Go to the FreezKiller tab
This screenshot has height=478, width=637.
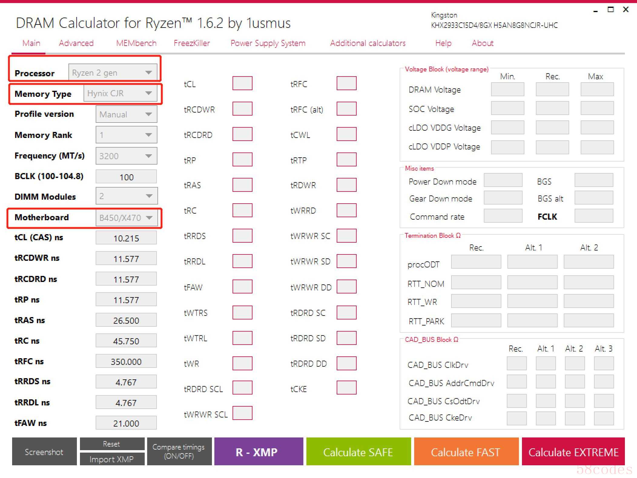click(x=192, y=43)
